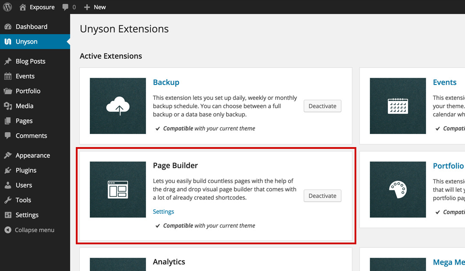The image size is (465, 271).
Task: Go to Events in the sidebar
Action: tap(35, 76)
